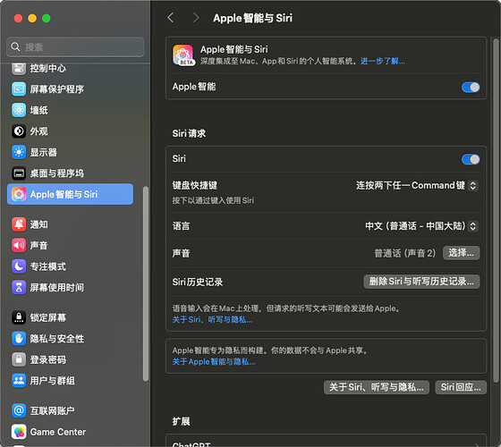Viewport: 501px width, 447px height.
Task: Click the Siri历史记录 label
Action: coord(198,282)
